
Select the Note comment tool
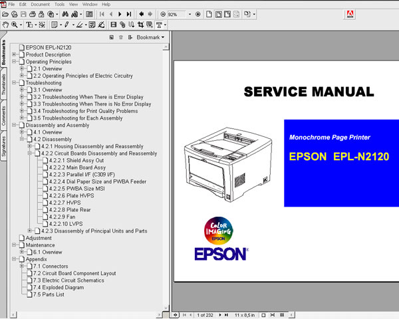[55, 25]
